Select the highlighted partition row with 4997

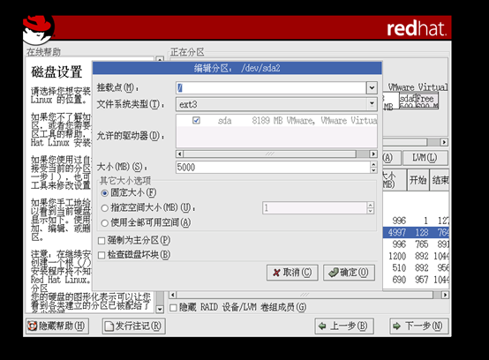416,233
